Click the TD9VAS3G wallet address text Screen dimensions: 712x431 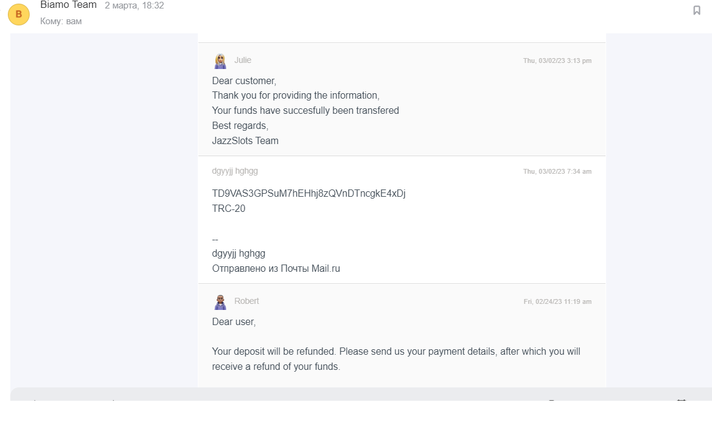point(309,194)
